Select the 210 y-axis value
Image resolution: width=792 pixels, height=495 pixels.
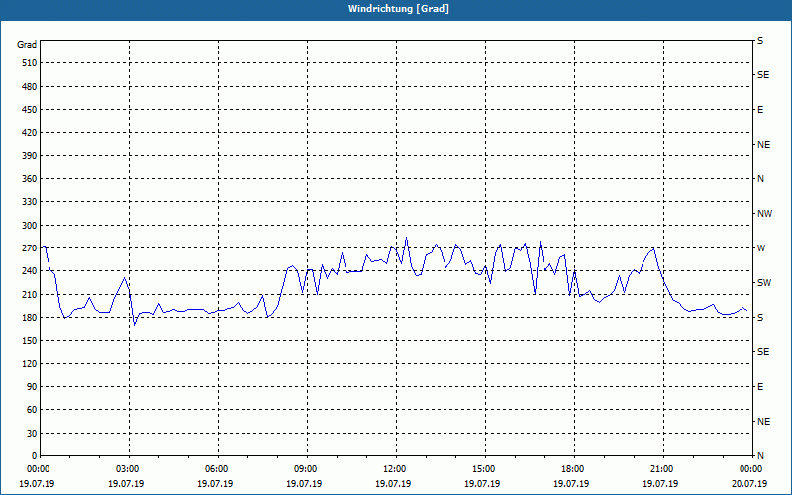30,294
